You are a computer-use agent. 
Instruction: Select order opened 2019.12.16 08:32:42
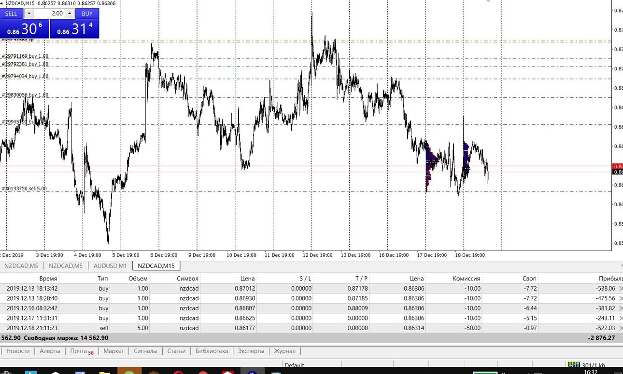click(x=311, y=308)
